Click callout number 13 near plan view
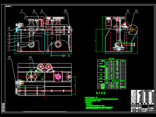 click(x=9, y=58)
